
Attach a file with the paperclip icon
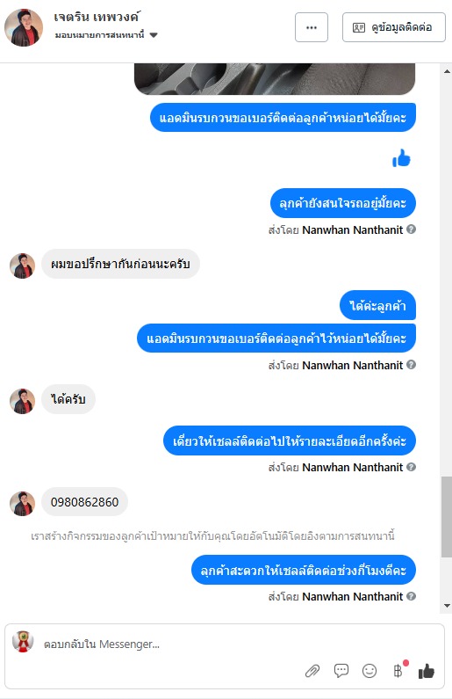312,671
